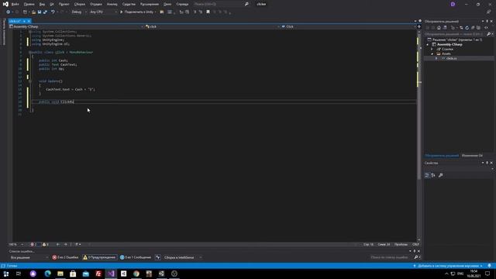Toggle the messages filter button

pos(136,257)
